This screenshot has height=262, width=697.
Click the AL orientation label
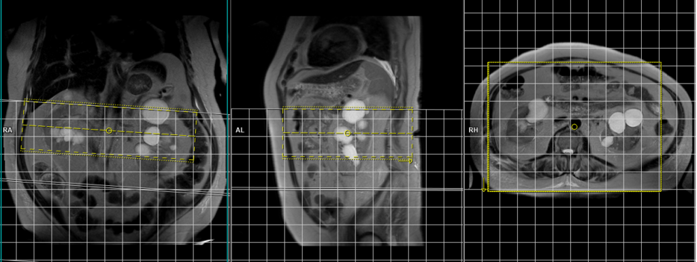tap(240, 130)
